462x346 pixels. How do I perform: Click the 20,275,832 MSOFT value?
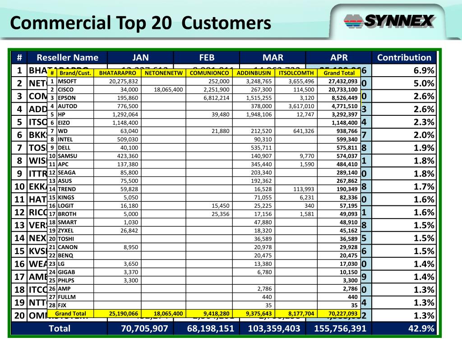coord(124,82)
